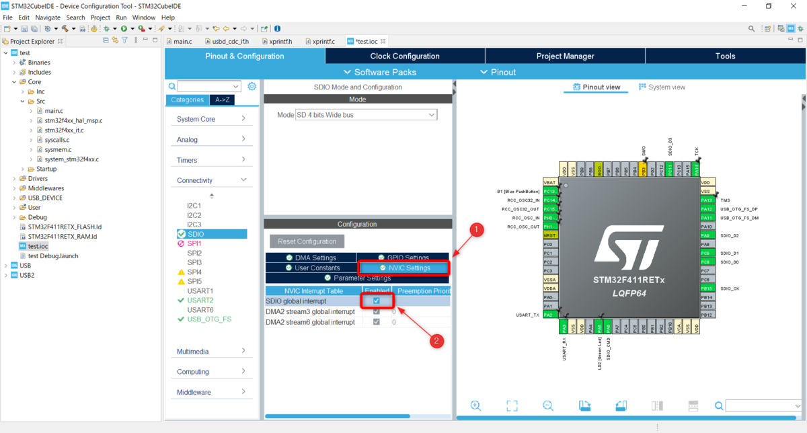Open Software Packs dropdown
This screenshot has width=807, height=433.
tap(380, 72)
